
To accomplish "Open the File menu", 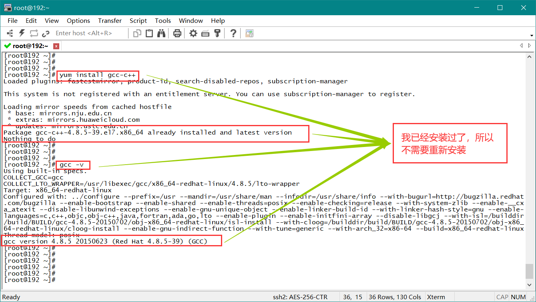I will coord(12,21).
